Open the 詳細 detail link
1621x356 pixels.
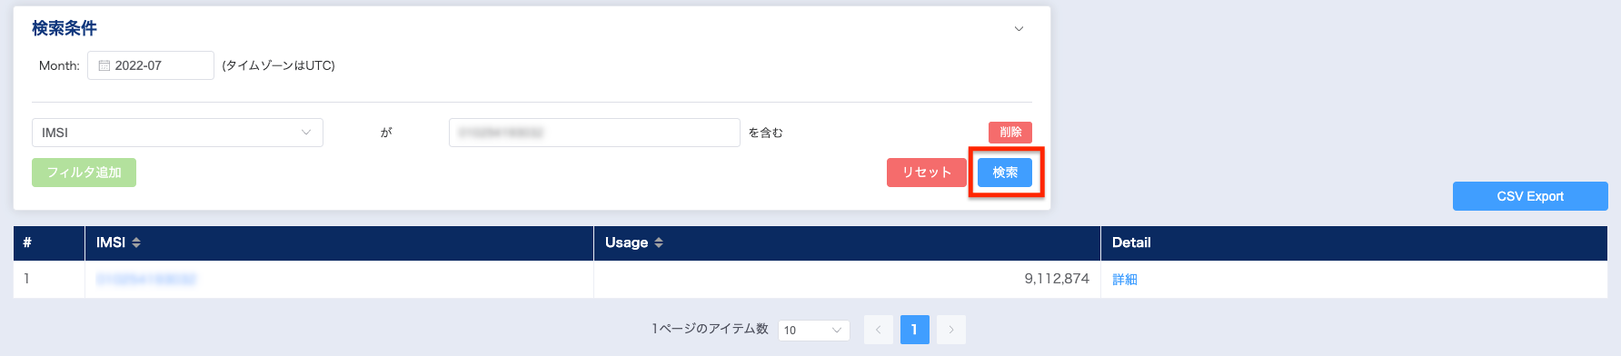(x=1125, y=280)
